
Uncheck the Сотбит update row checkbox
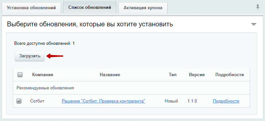click(x=19, y=101)
